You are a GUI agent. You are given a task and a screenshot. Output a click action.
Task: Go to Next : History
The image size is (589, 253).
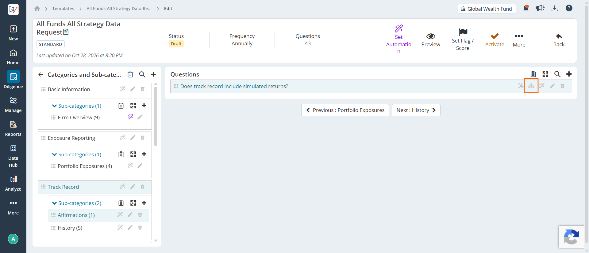pos(416,110)
